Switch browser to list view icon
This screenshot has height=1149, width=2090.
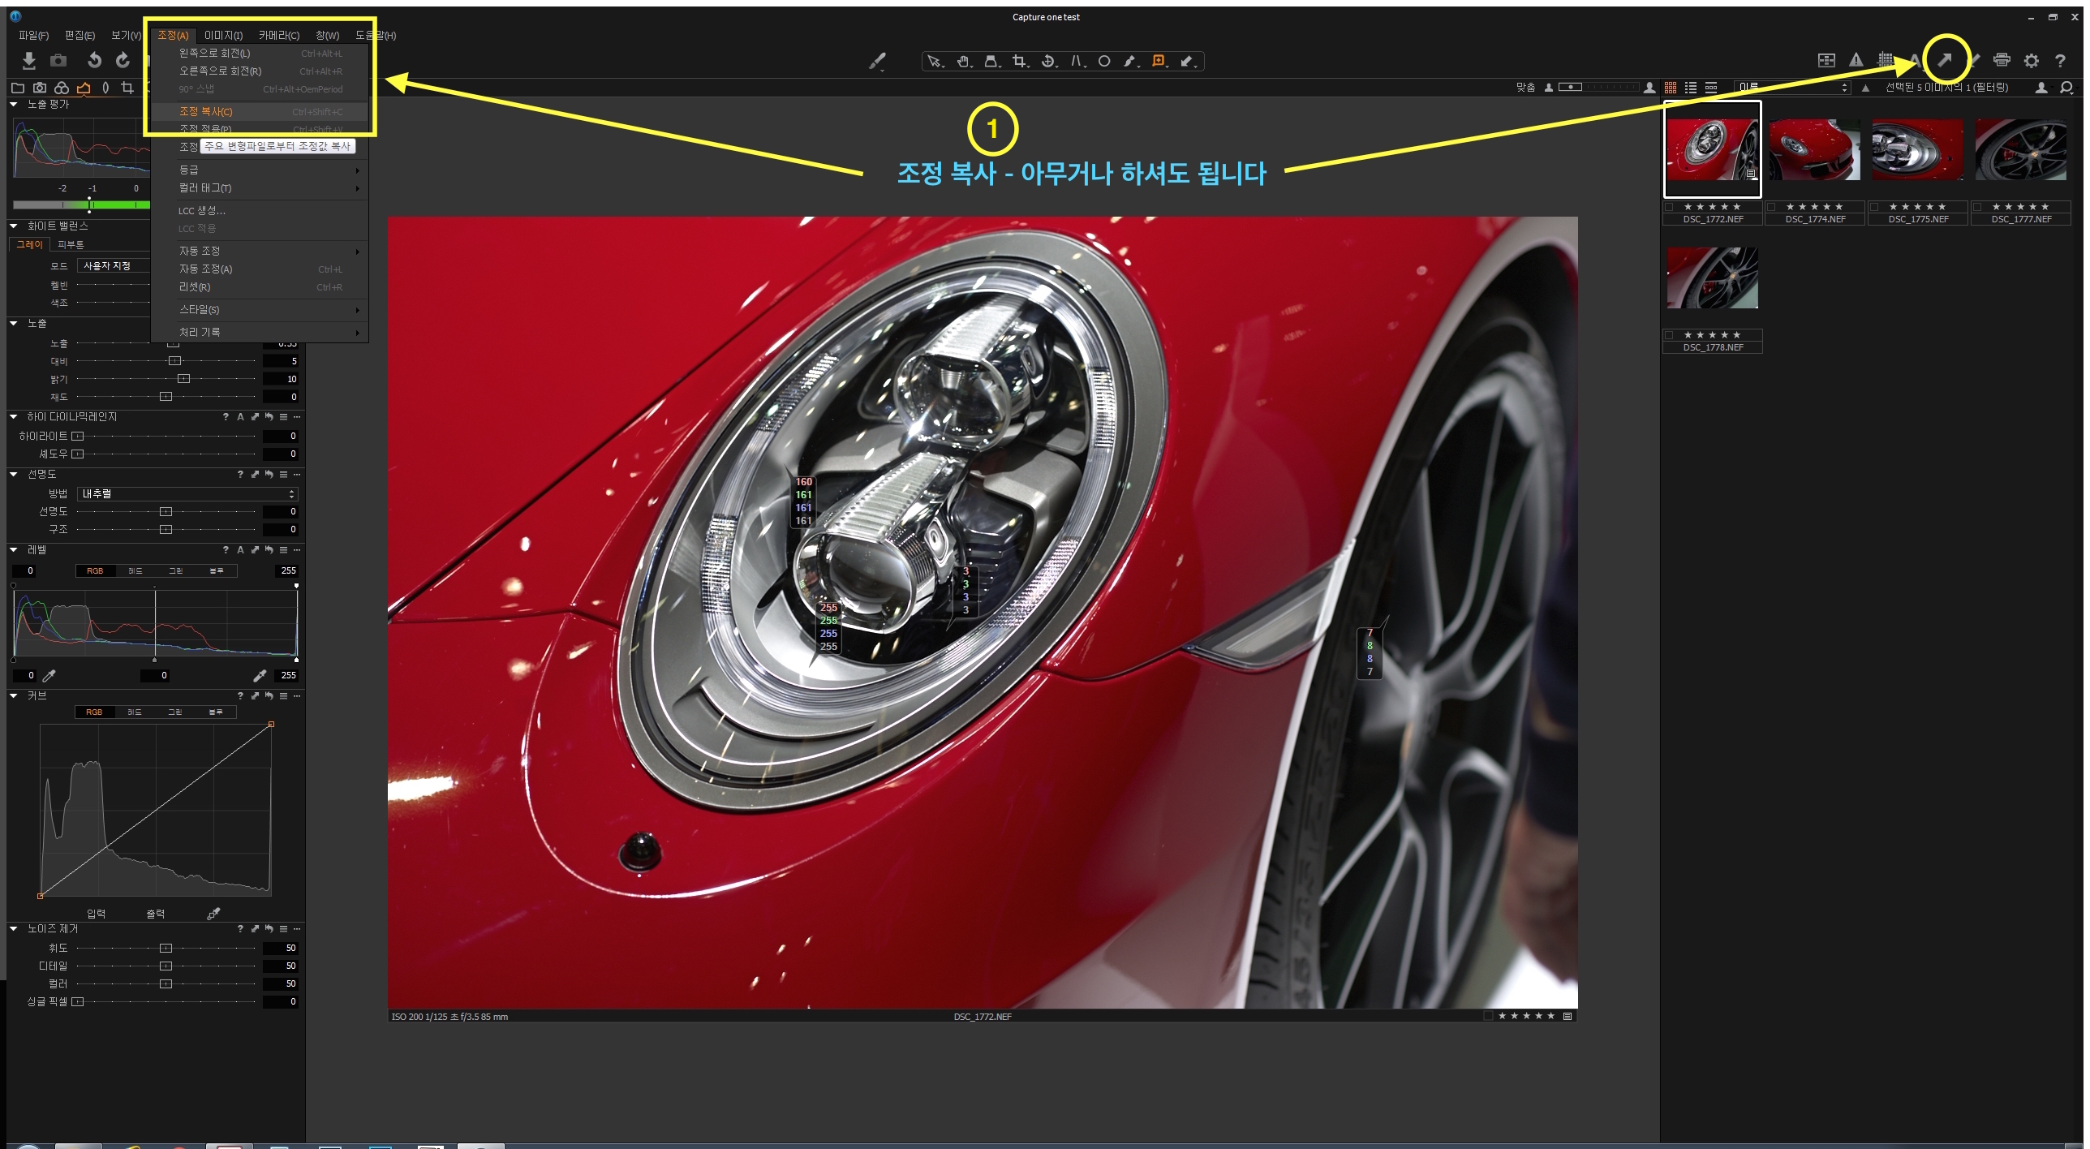point(1691,88)
